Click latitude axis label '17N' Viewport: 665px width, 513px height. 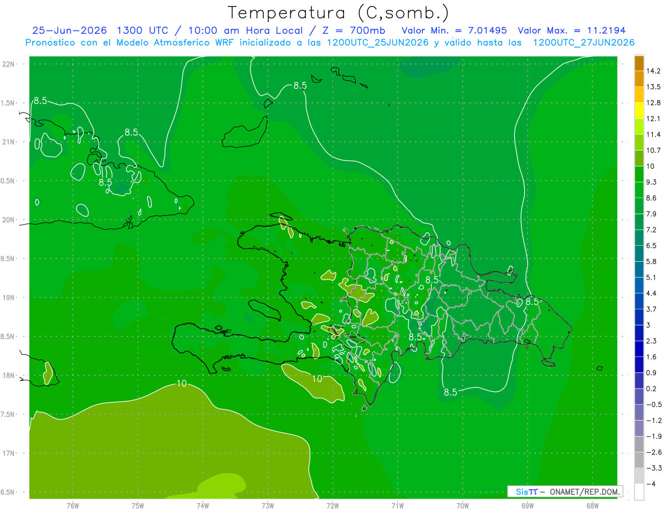point(9,453)
